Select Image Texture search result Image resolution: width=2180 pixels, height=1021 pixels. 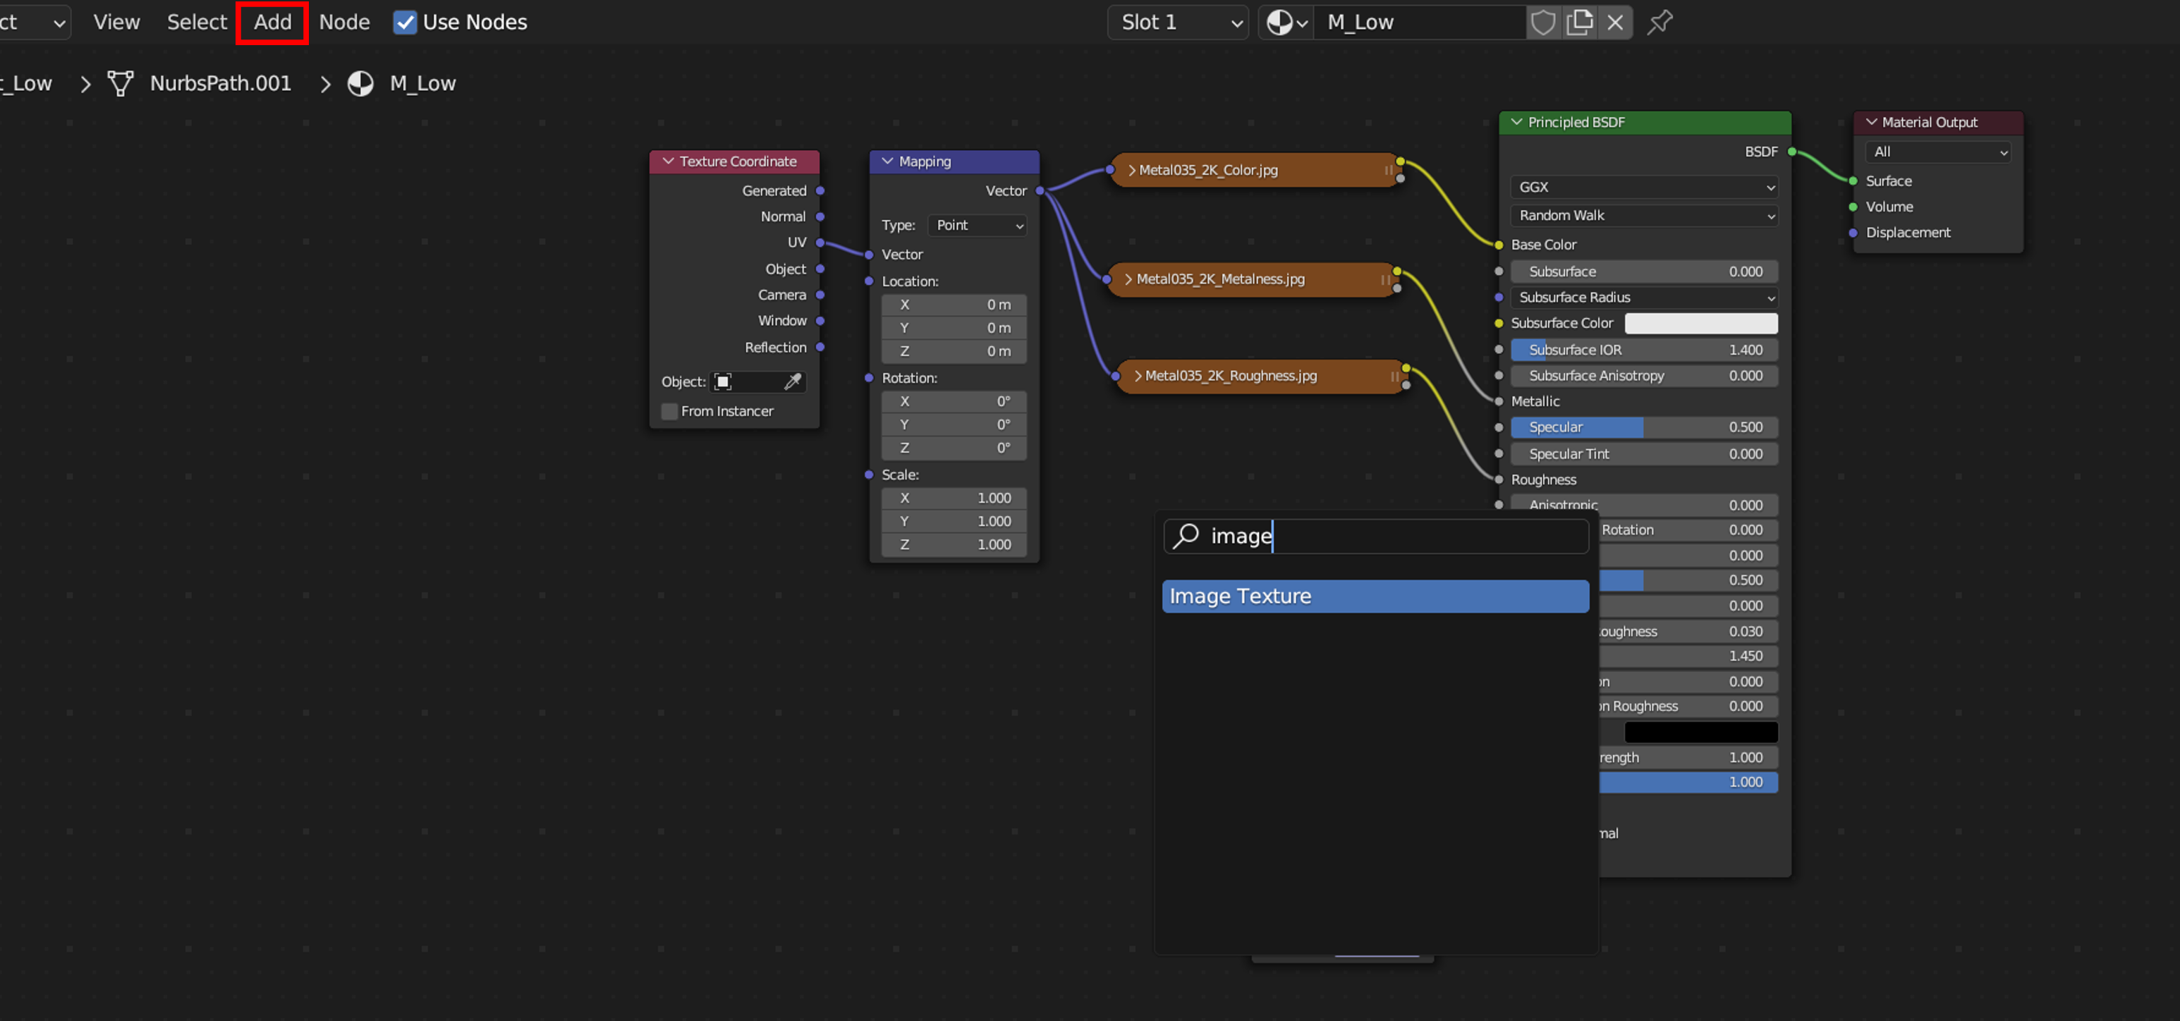click(1375, 597)
